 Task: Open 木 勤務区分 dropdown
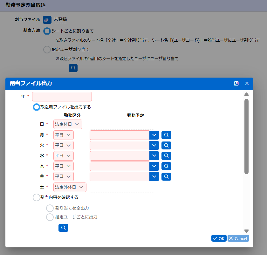(64, 166)
